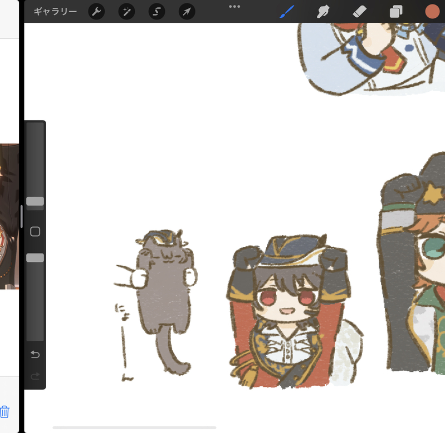Tap the square modify button in sidebar

pos(35,231)
